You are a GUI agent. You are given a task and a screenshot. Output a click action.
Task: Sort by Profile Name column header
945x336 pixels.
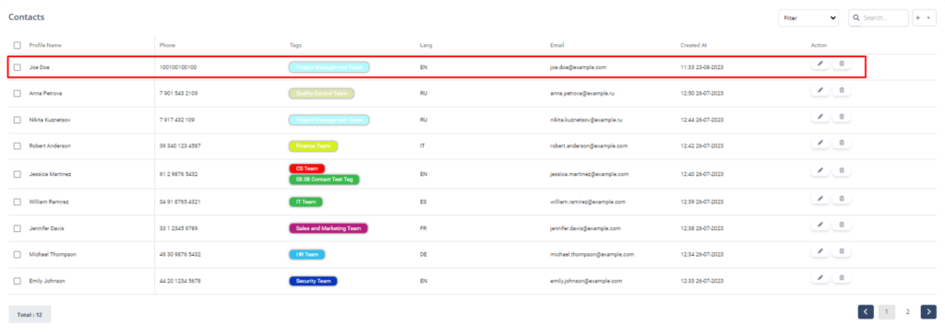click(45, 46)
